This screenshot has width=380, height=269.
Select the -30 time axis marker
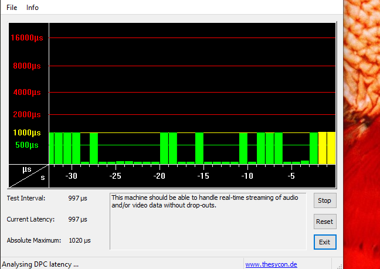point(72,176)
